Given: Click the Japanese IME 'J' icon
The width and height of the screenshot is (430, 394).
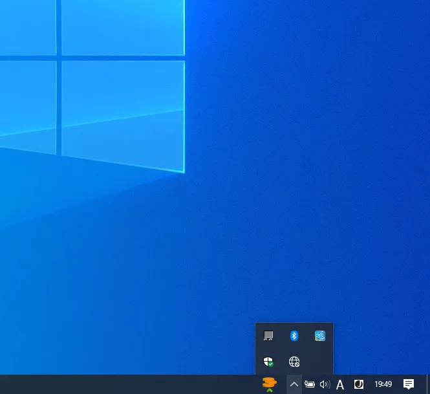Looking at the screenshot, I should 358,384.
